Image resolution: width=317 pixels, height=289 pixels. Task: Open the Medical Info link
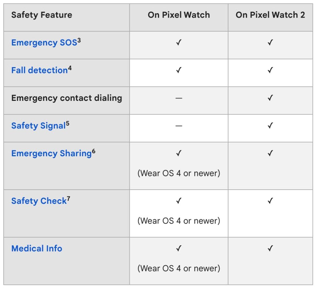tap(37, 248)
